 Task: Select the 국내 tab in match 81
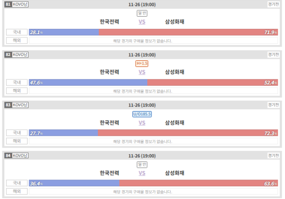17,32
